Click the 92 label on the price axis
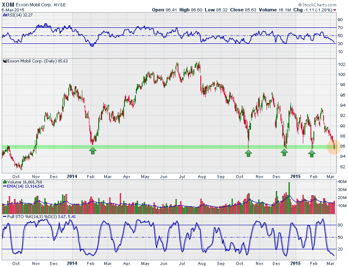 [343, 116]
